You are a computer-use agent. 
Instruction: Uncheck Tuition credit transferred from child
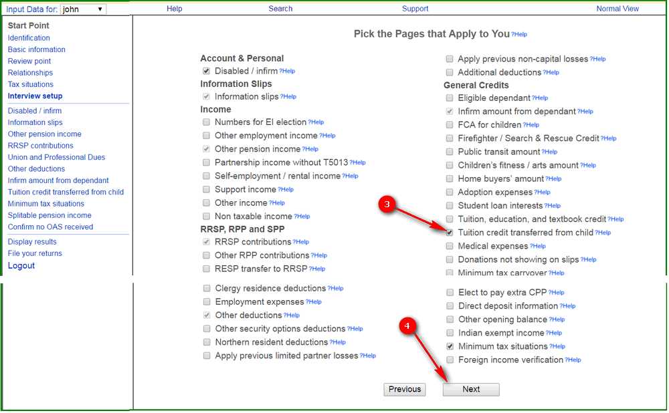pos(450,233)
